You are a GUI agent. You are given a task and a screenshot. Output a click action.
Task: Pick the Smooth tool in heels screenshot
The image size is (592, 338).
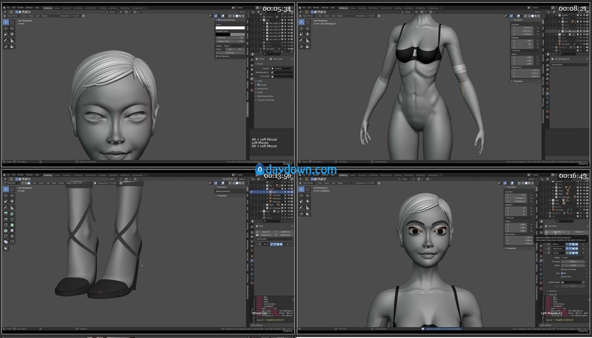point(12,231)
